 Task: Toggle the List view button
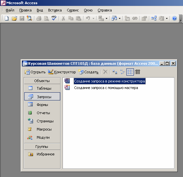(130, 72)
